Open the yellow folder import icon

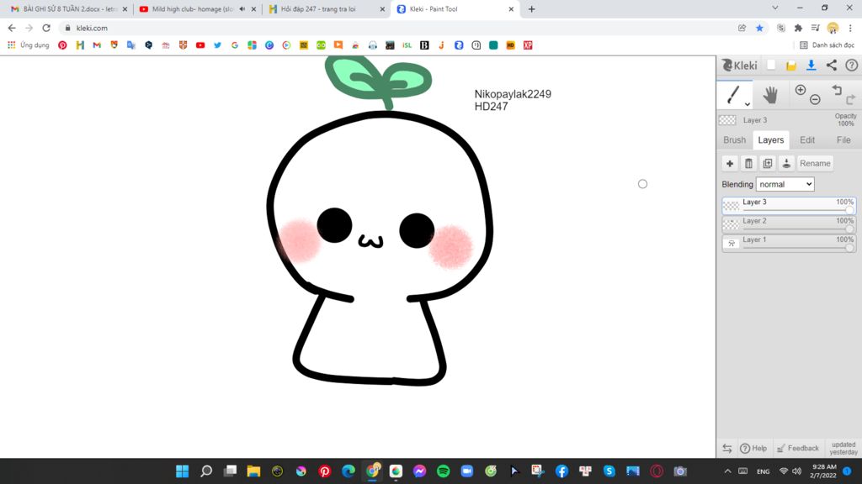[x=791, y=66]
